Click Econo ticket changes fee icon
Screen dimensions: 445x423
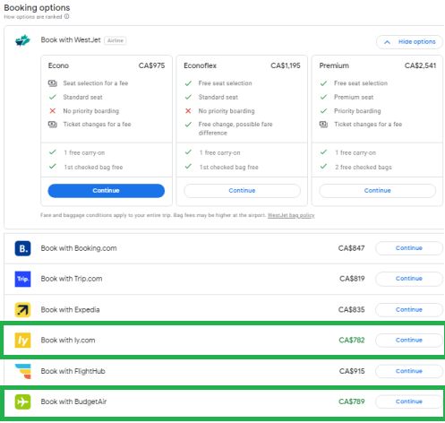tap(53, 125)
